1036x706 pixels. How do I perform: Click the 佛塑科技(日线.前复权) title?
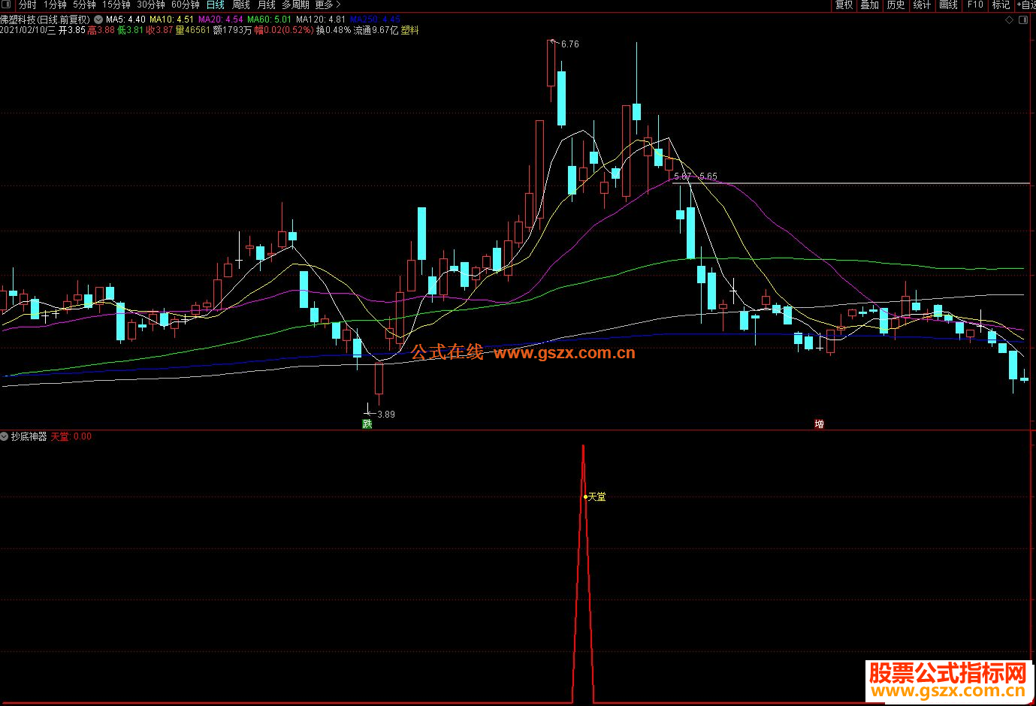point(45,20)
